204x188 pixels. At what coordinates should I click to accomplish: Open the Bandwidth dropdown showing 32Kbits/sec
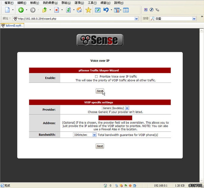tap(84, 135)
